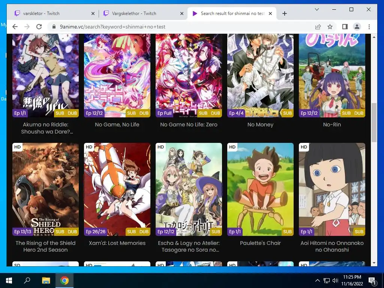Image resolution: width=384 pixels, height=288 pixels.
Task: Open the notification center icon
Action: pyautogui.click(x=372, y=280)
